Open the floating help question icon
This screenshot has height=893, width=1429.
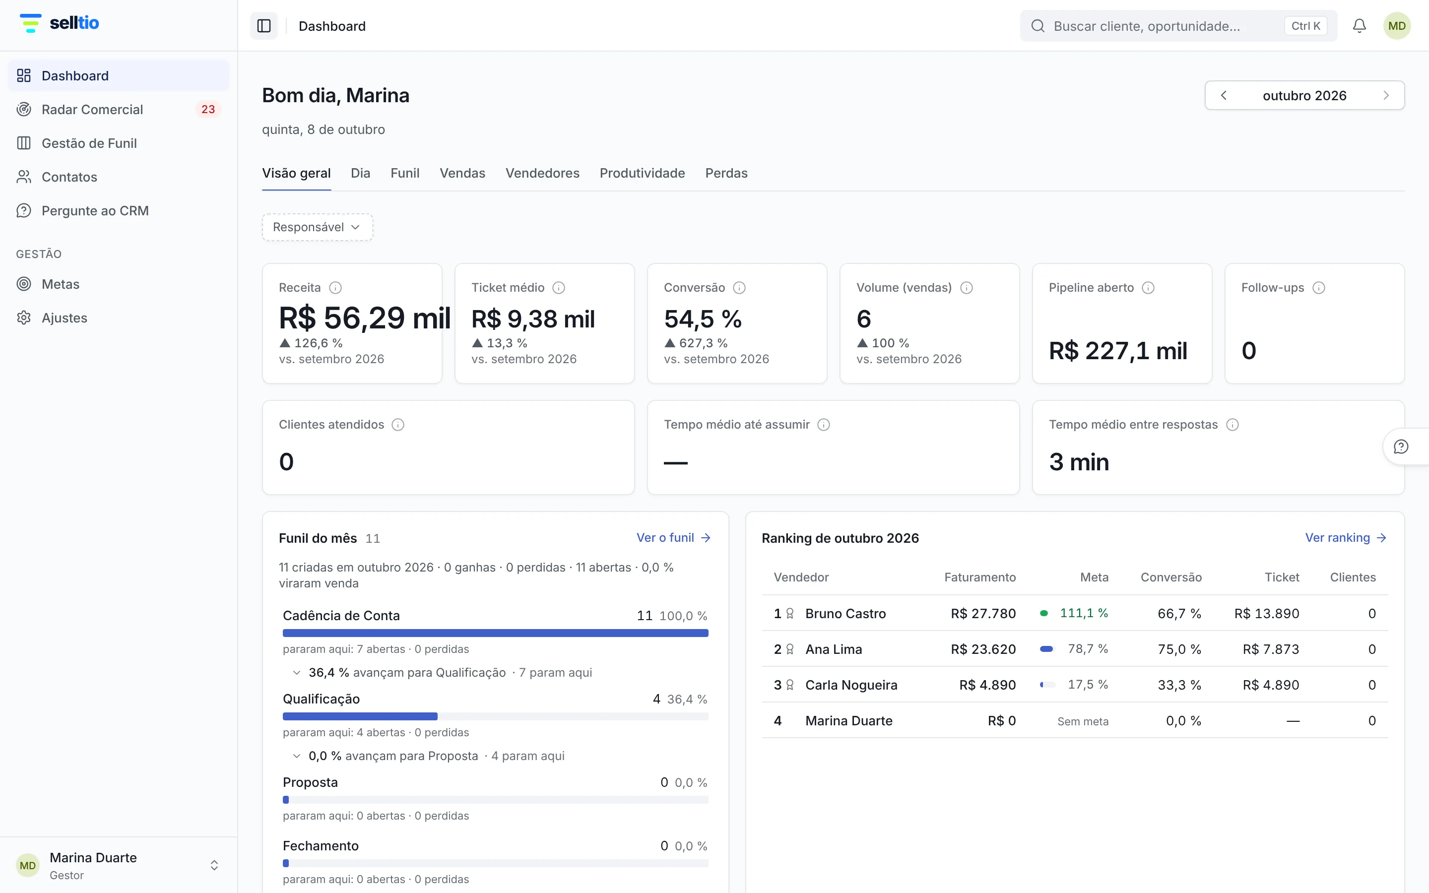(x=1401, y=446)
